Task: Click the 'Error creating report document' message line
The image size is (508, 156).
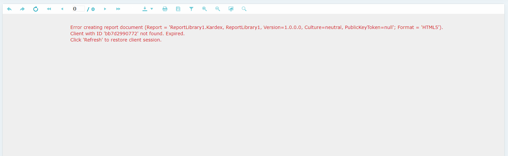Action: [256, 27]
